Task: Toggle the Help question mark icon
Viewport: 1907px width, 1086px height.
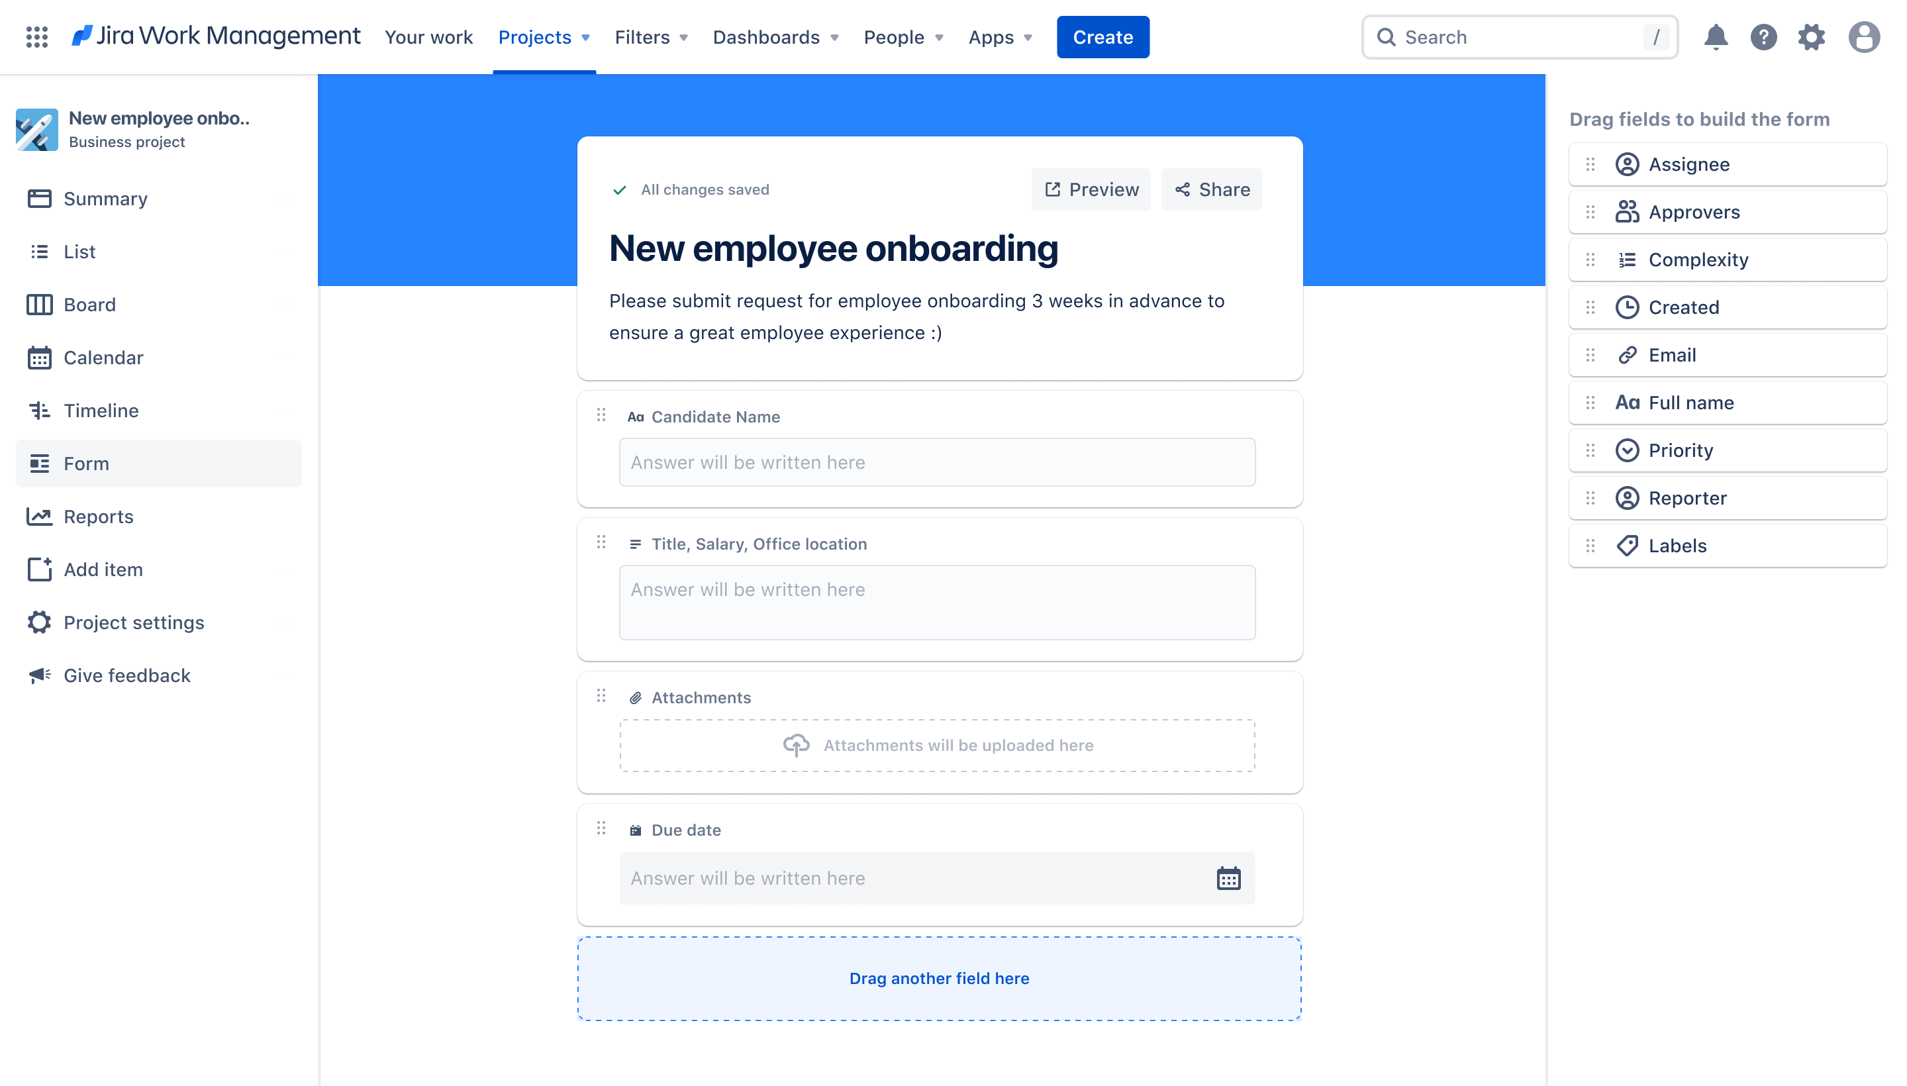Action: 1764,36
